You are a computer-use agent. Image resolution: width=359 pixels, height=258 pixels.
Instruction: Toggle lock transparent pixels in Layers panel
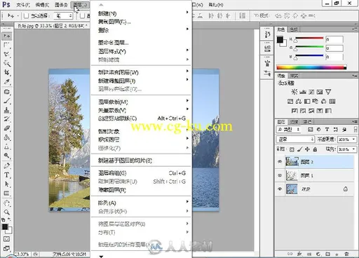coord(292,149)
